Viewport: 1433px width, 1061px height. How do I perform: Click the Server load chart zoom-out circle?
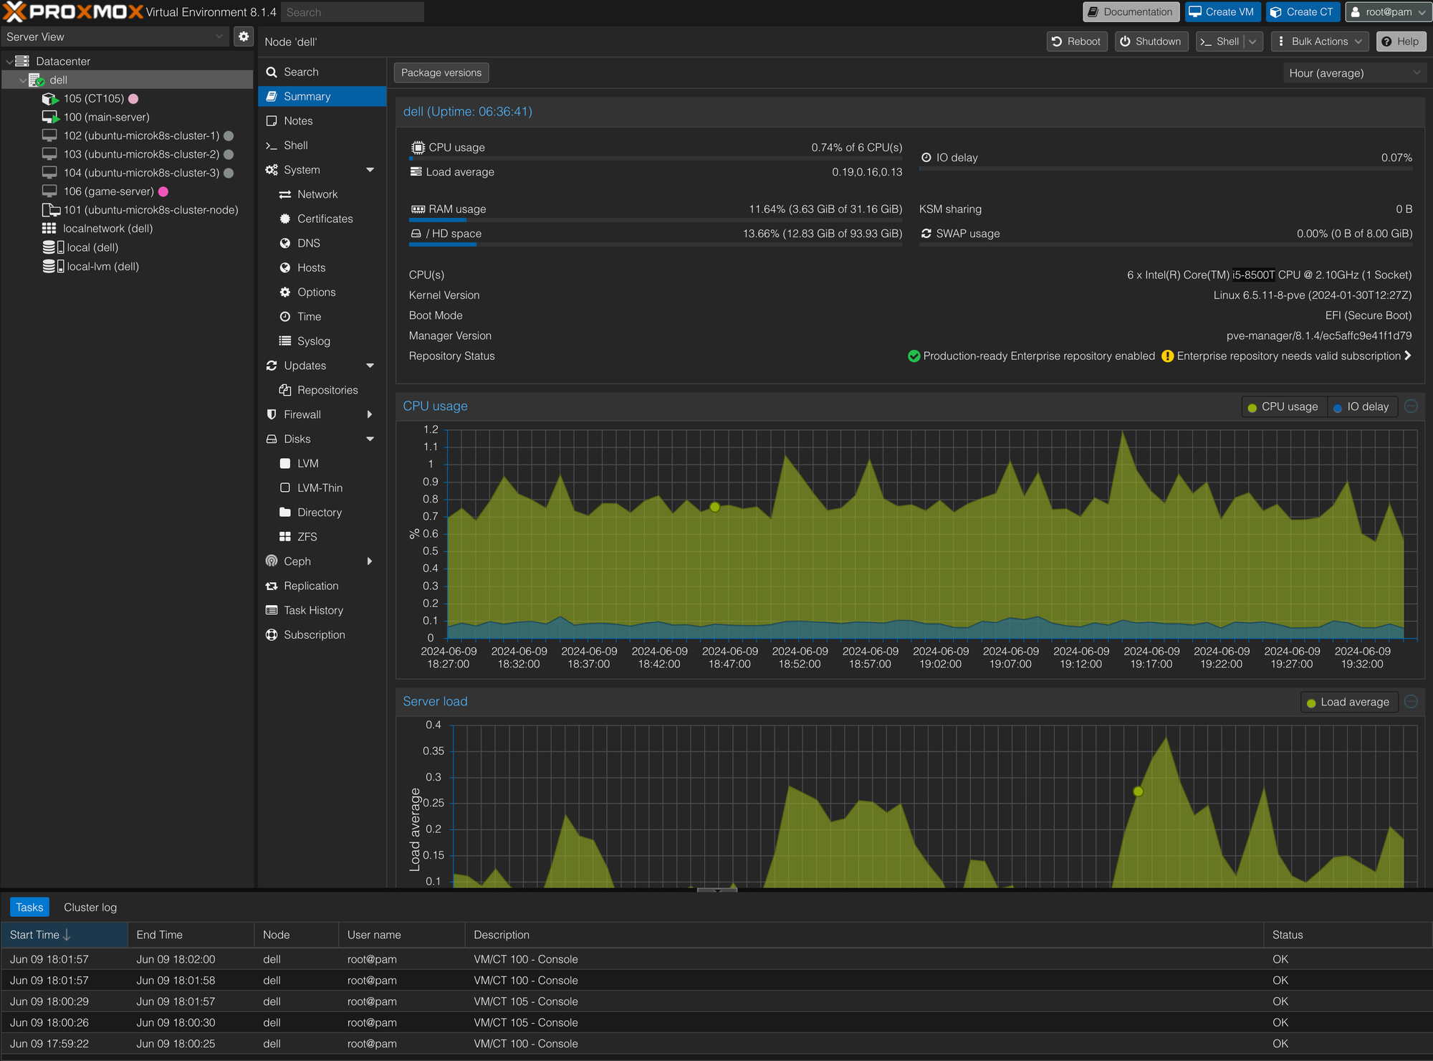click(1412, 702)
